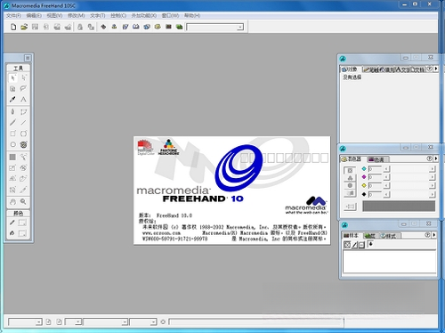Click the black square toolbar icon

(169, 27)
